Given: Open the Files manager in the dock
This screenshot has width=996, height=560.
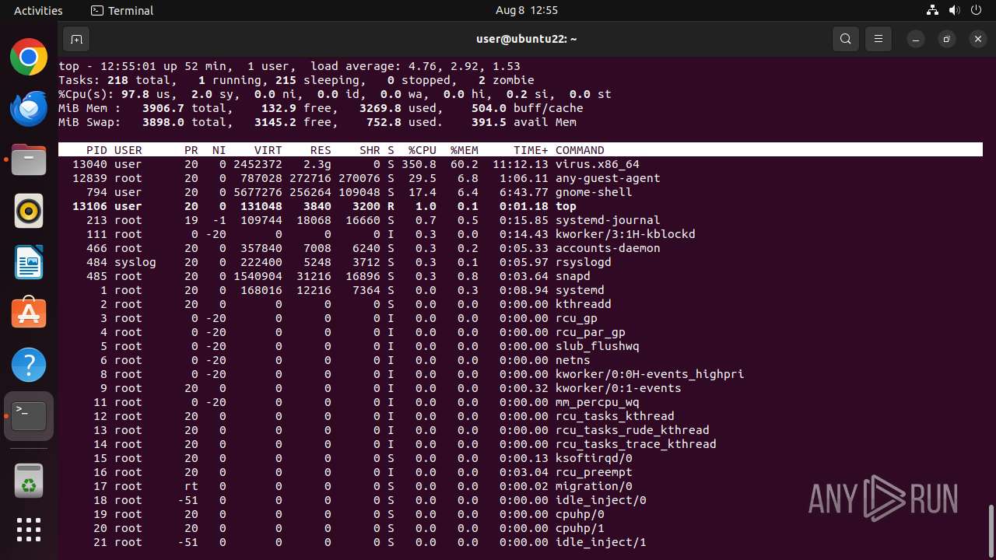Looking at the screenshot, I should click(29, 160).
